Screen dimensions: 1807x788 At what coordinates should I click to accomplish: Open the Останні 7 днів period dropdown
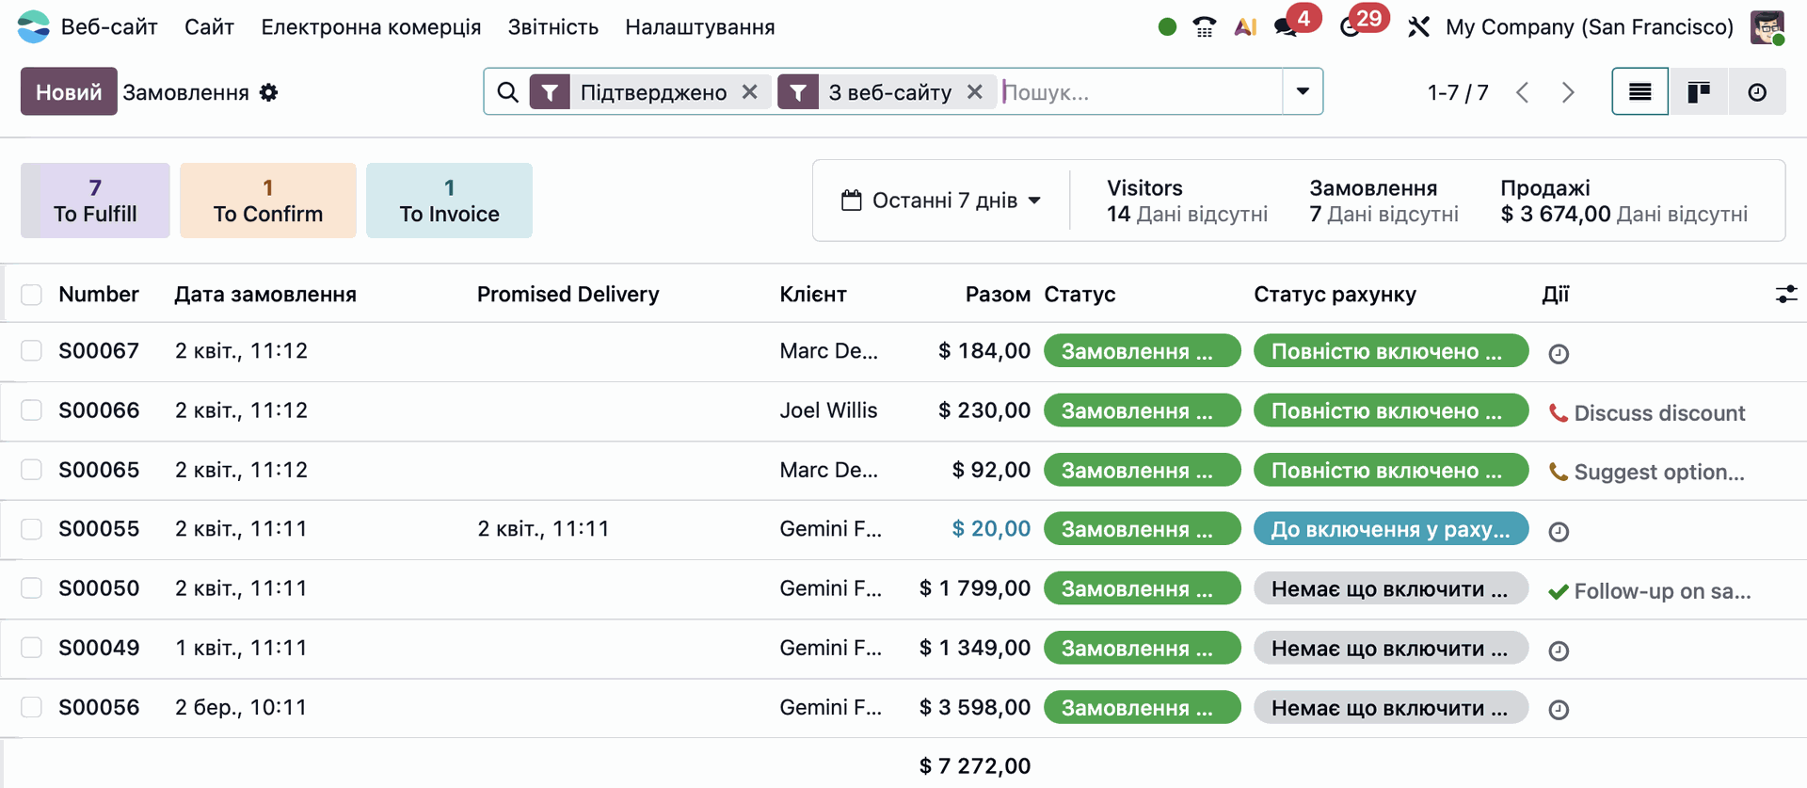[x=942, y=201]
